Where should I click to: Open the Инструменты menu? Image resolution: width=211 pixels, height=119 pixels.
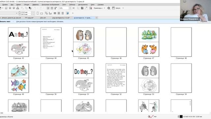click(x=83, y=5)
